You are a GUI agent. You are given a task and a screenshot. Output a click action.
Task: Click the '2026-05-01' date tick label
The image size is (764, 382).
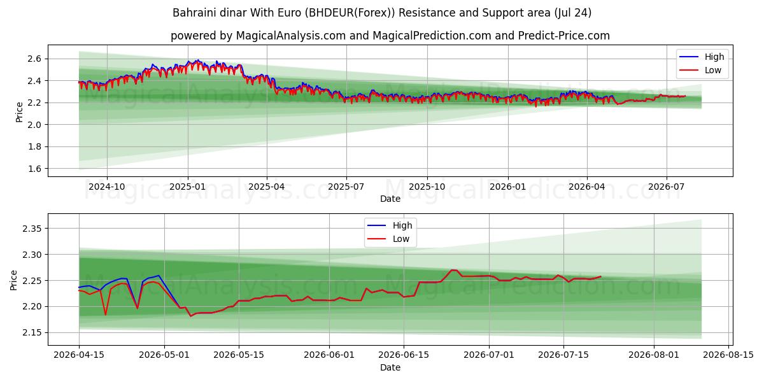[x=164, y=355]
